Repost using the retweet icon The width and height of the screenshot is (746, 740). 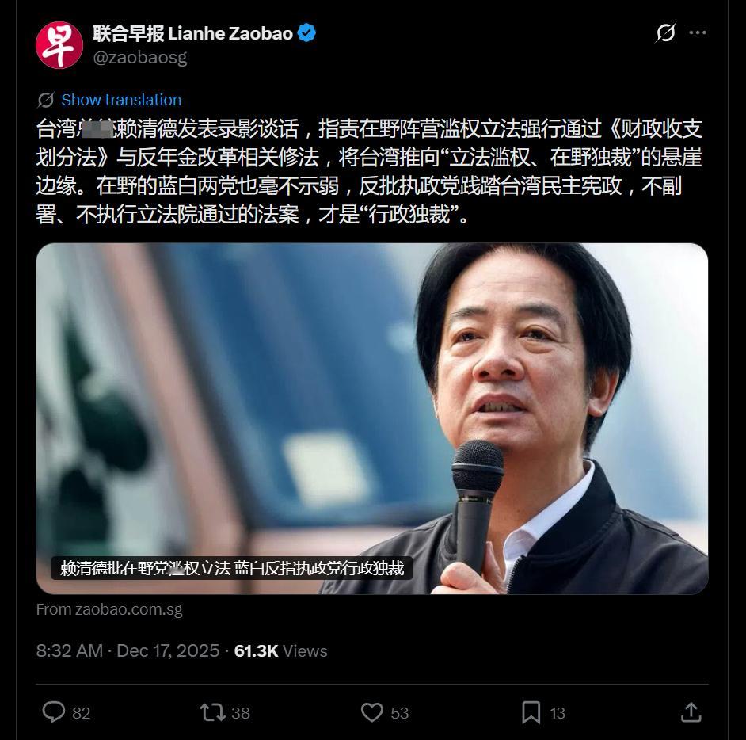coord(212,712)
